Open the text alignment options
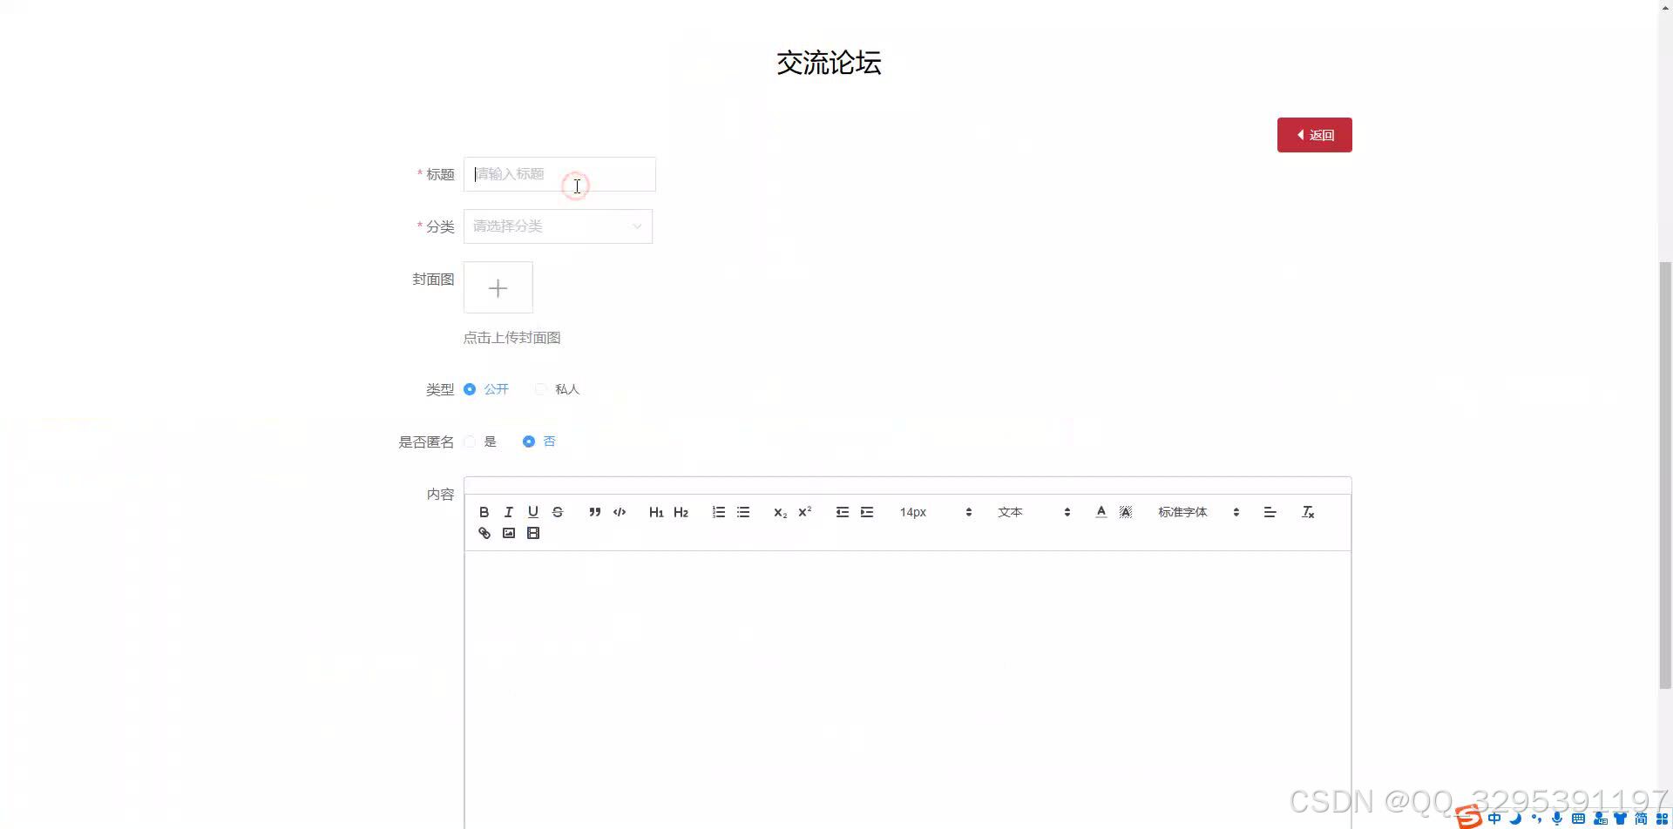The width and height of the screenshot is (1673, 829). point(1270,512)
